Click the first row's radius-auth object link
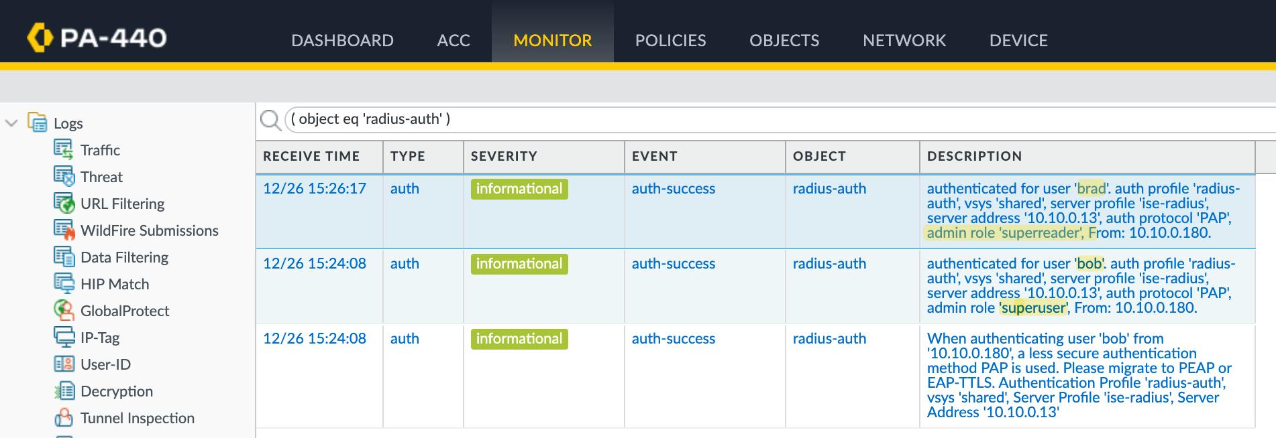The image size is (1276, 438). point(829,189)
